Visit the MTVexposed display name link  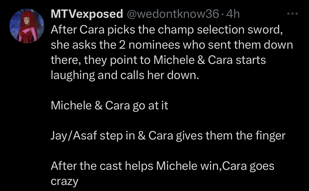[x=87, y=14]
